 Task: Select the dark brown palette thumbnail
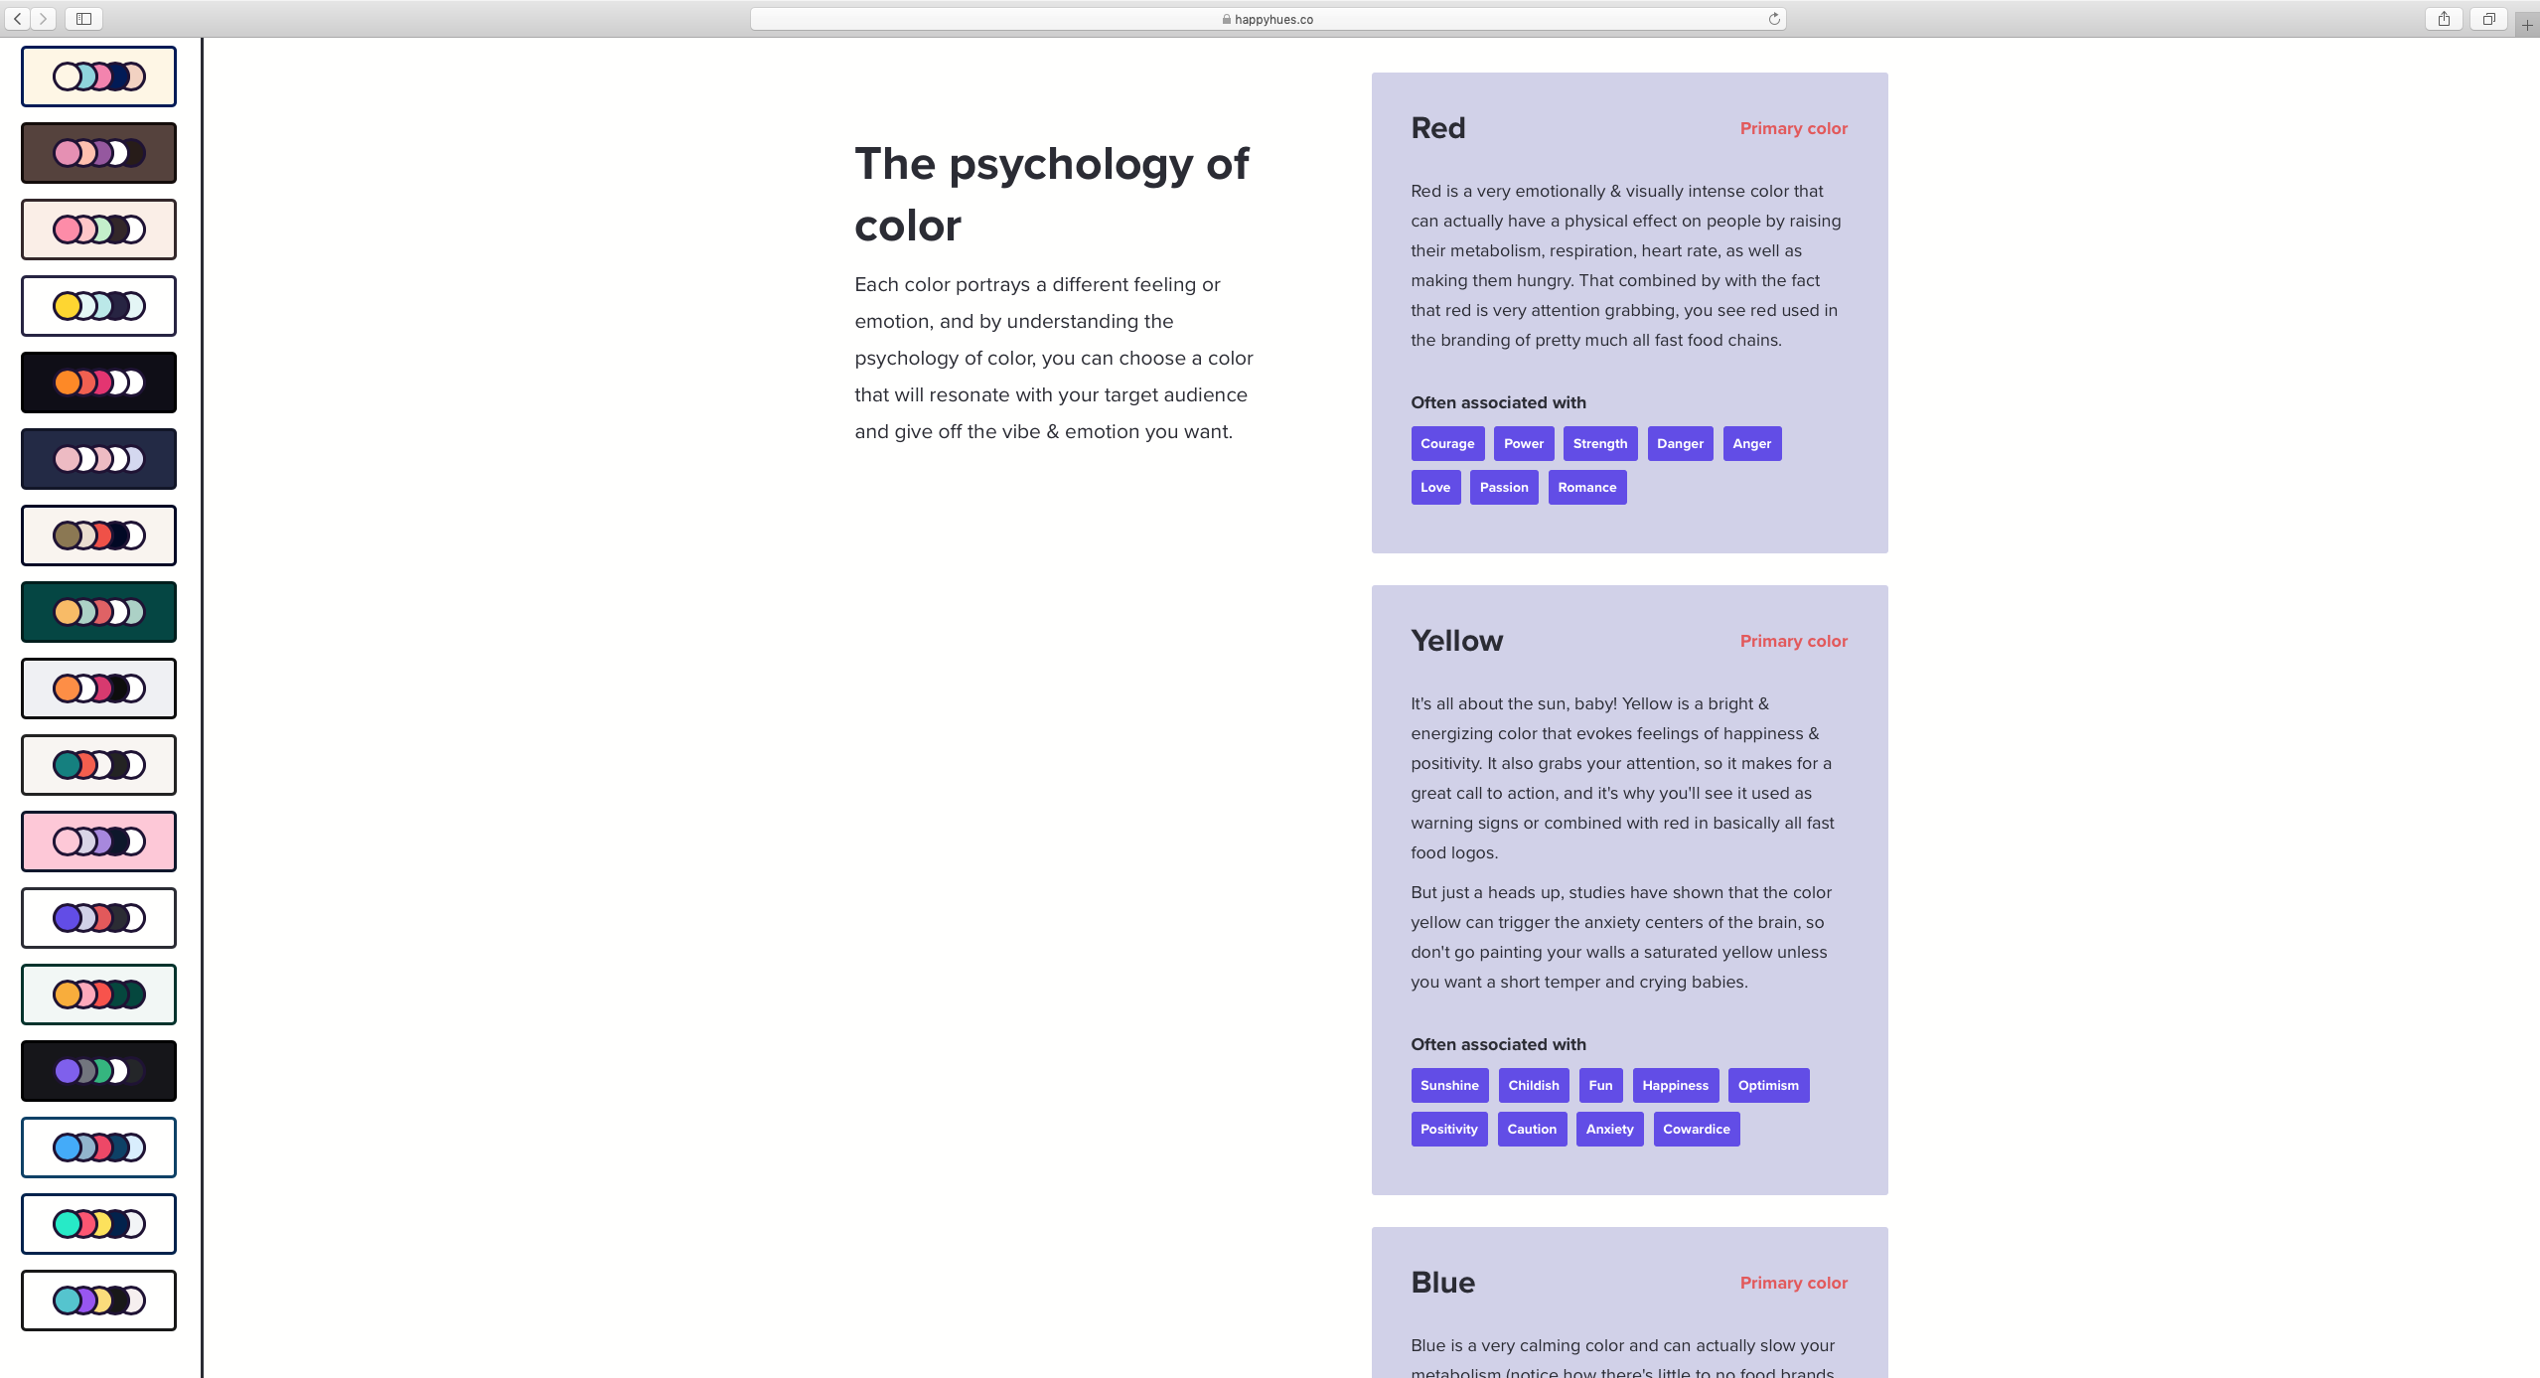tap(96, 153)
